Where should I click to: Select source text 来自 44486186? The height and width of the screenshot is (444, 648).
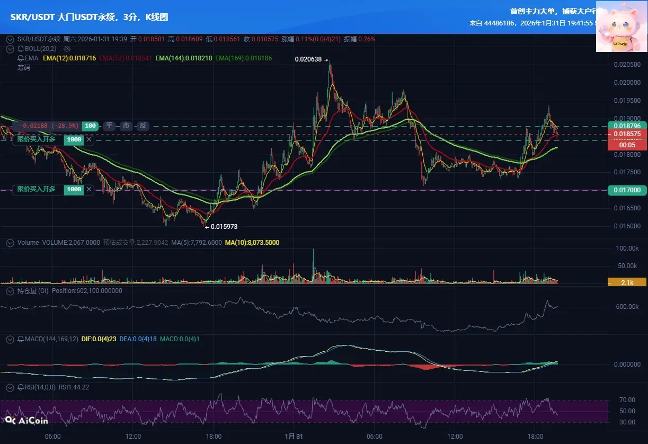[x=493, y=23]
